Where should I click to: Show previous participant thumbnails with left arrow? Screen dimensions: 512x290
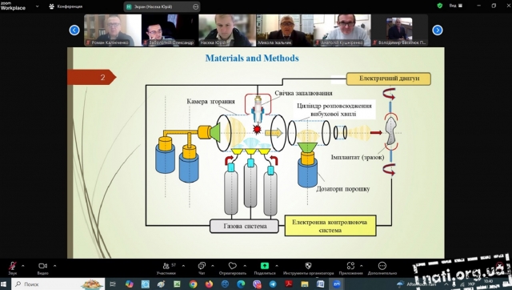coord(74,30)
